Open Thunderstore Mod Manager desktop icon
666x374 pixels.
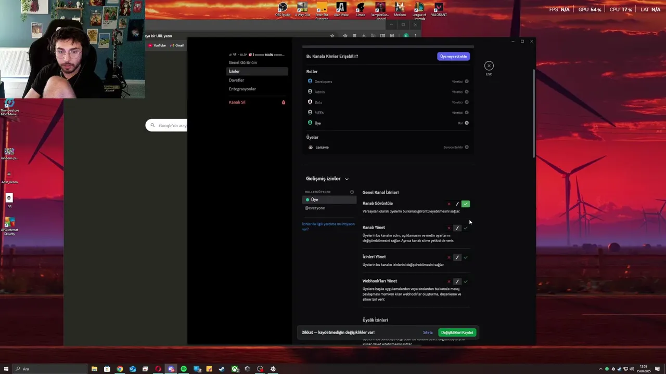click(x=9, y=108)
